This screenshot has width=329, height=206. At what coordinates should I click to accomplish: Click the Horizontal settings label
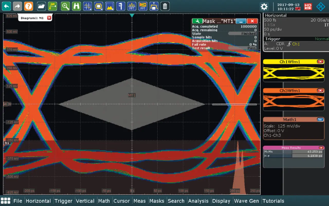tap(276, 15)
